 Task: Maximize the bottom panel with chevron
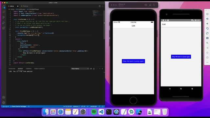(99, 69)
